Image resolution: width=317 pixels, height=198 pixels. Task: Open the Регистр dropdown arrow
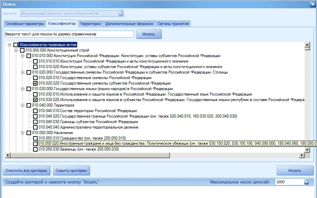point(121,13)
